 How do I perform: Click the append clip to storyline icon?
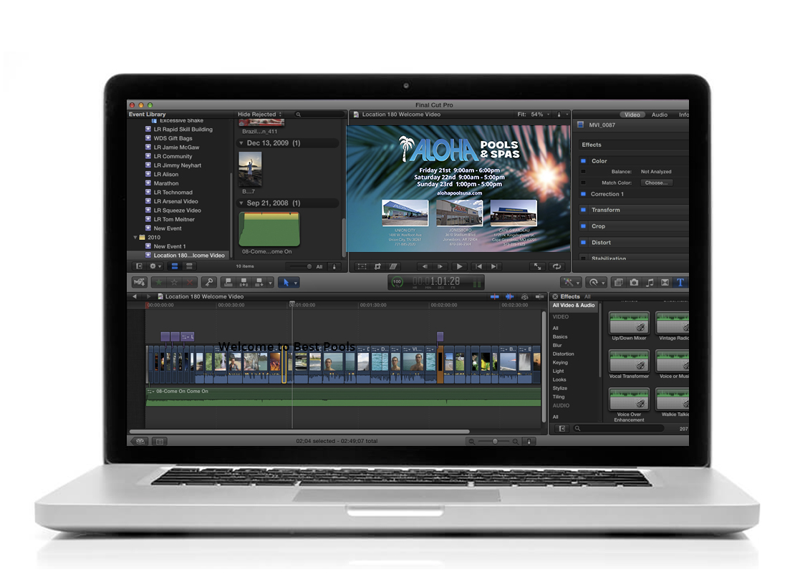259,282
